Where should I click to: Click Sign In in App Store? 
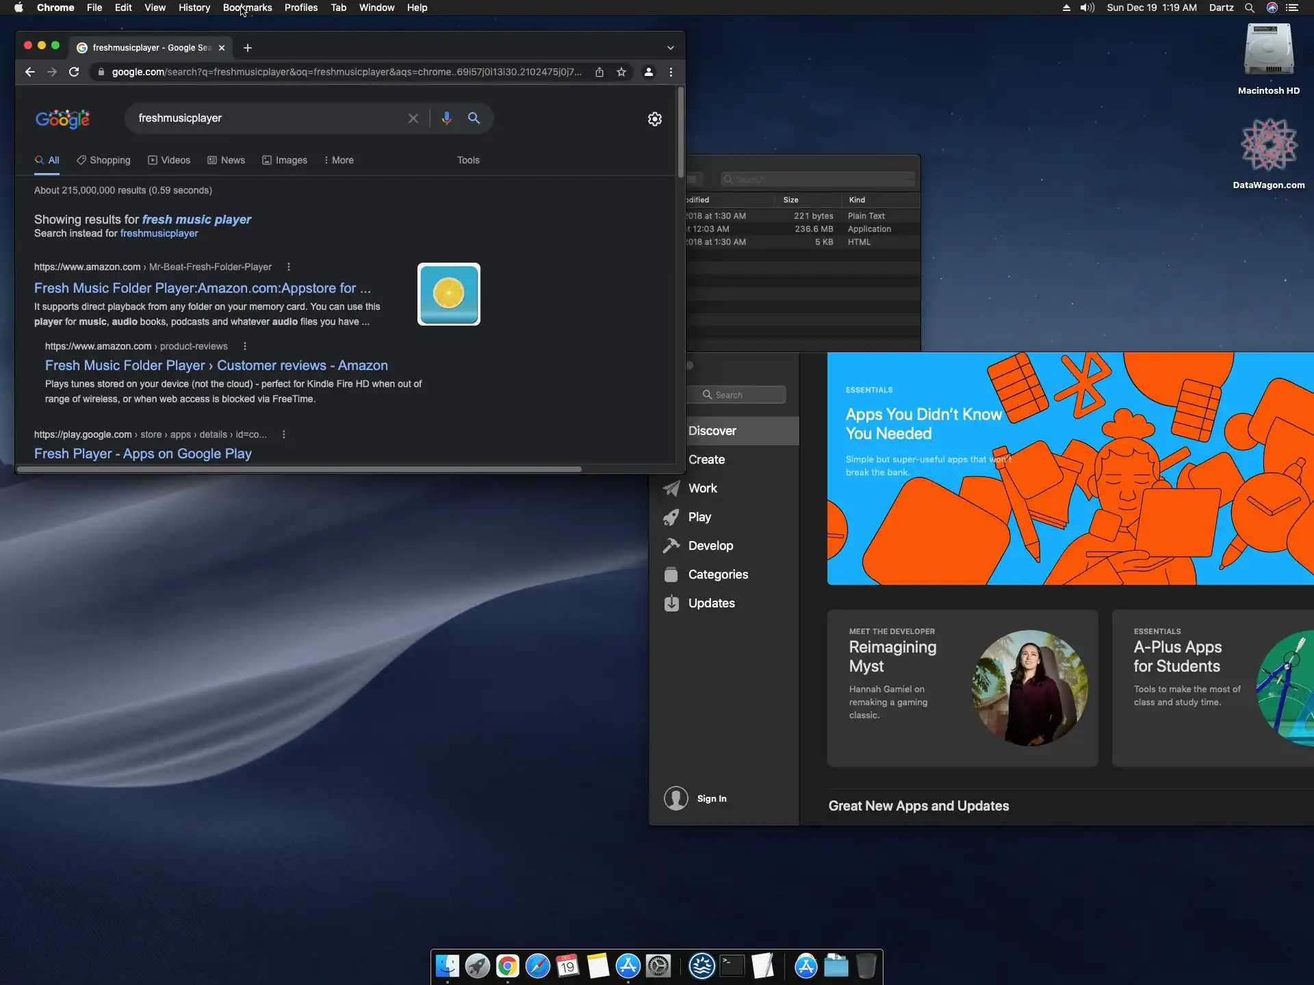tap(711, 798)
